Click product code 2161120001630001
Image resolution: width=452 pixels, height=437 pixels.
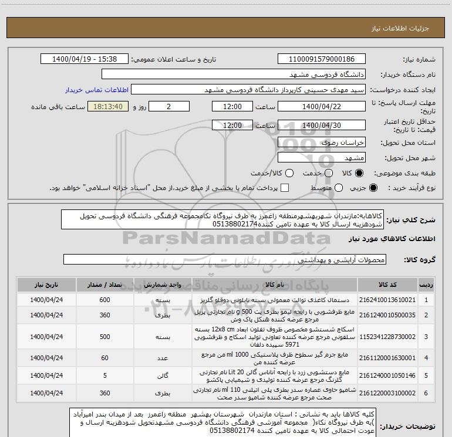pos(387,358)
